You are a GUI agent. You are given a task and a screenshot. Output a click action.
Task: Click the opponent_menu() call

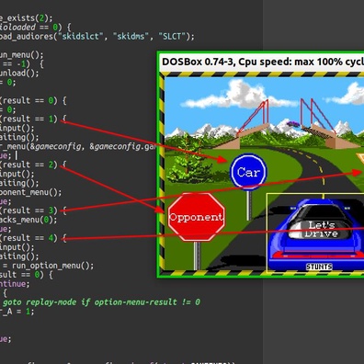[x=30, y=192]
